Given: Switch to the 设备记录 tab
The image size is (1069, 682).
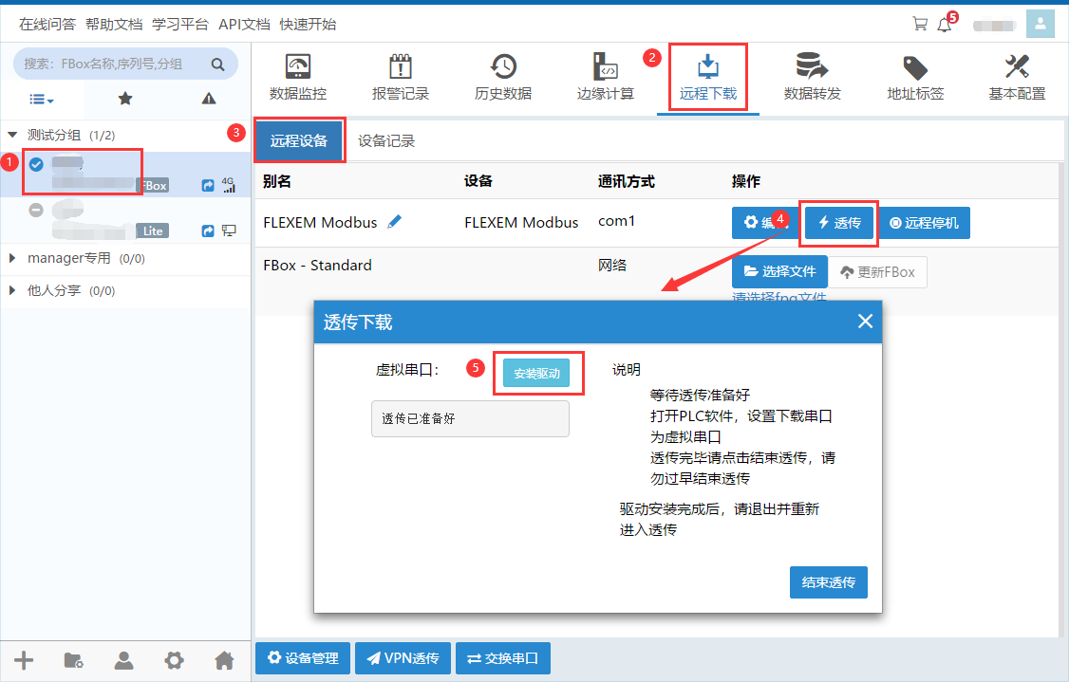Looking at the screenshot, I should pyautogui.click(x=385, y=141).
